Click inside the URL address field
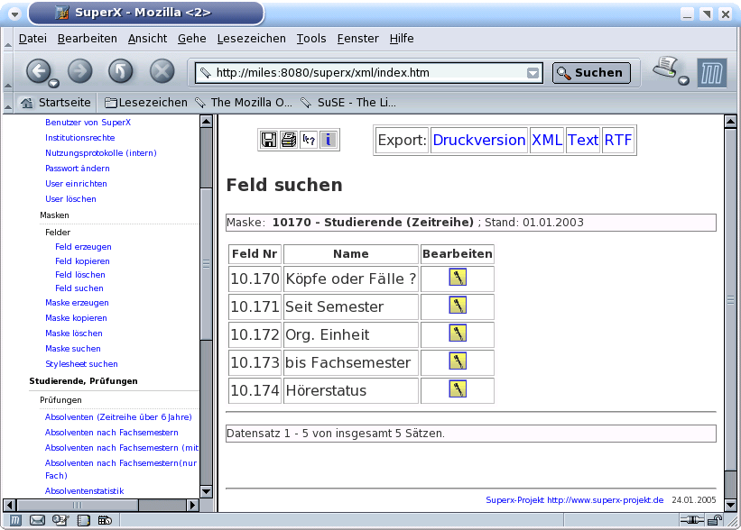 361,73
